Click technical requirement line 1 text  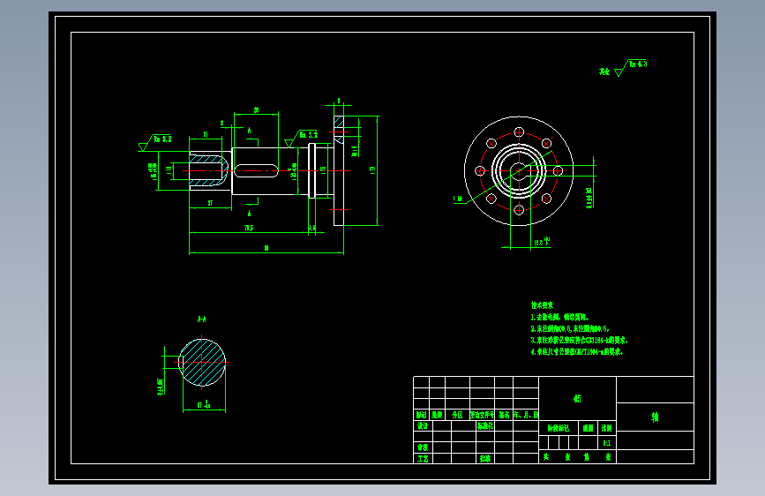(x=560, y=317)
